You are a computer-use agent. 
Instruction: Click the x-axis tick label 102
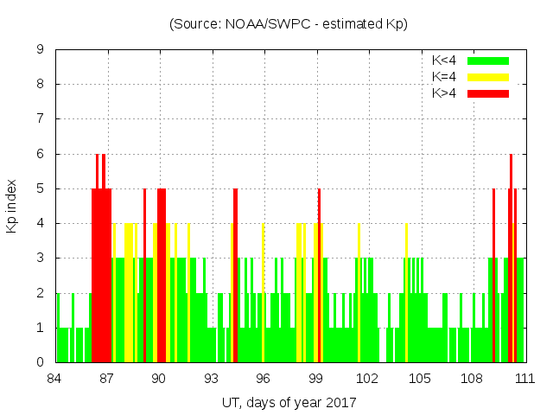pos(367,378)
